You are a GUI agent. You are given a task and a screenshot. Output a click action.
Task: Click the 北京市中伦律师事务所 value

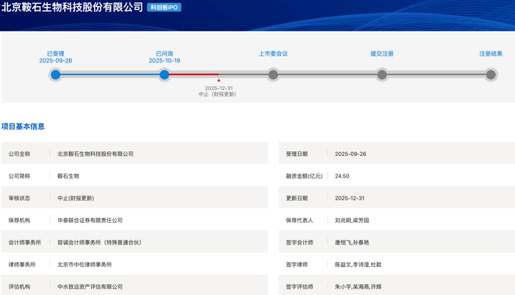(85, 264)
